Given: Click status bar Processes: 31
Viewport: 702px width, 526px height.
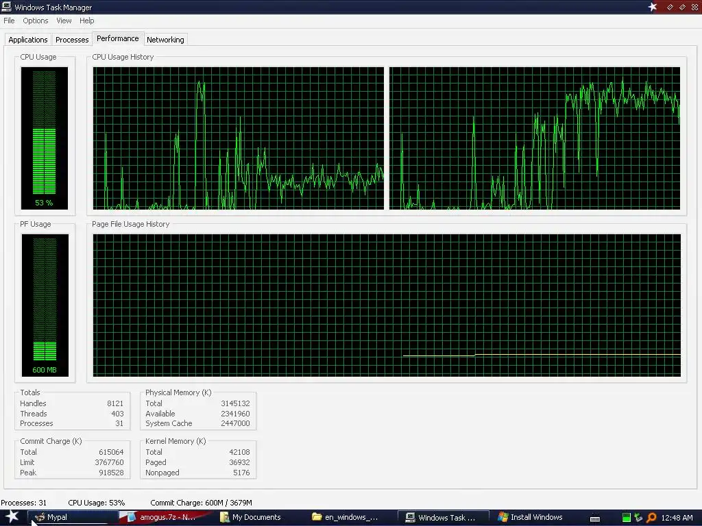Looking at the screenshot, I should (23, 503).
